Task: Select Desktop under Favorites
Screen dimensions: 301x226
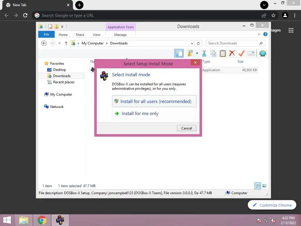Action: (59, 69)
